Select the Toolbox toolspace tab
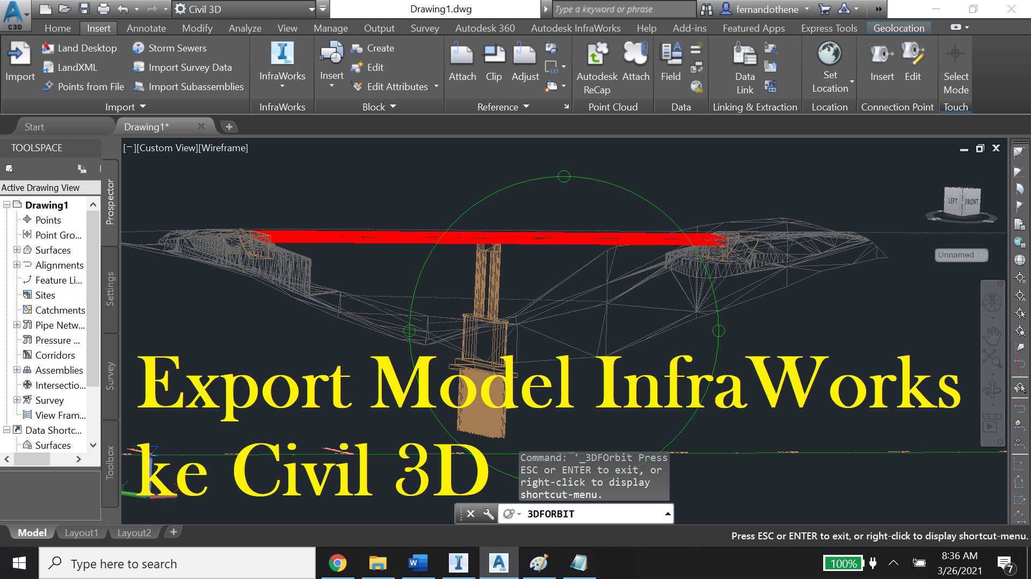Screen dimensions: 1031x579 tap(110, 462)
